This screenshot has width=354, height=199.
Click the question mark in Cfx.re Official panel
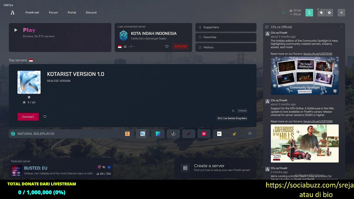click(341, 27)
